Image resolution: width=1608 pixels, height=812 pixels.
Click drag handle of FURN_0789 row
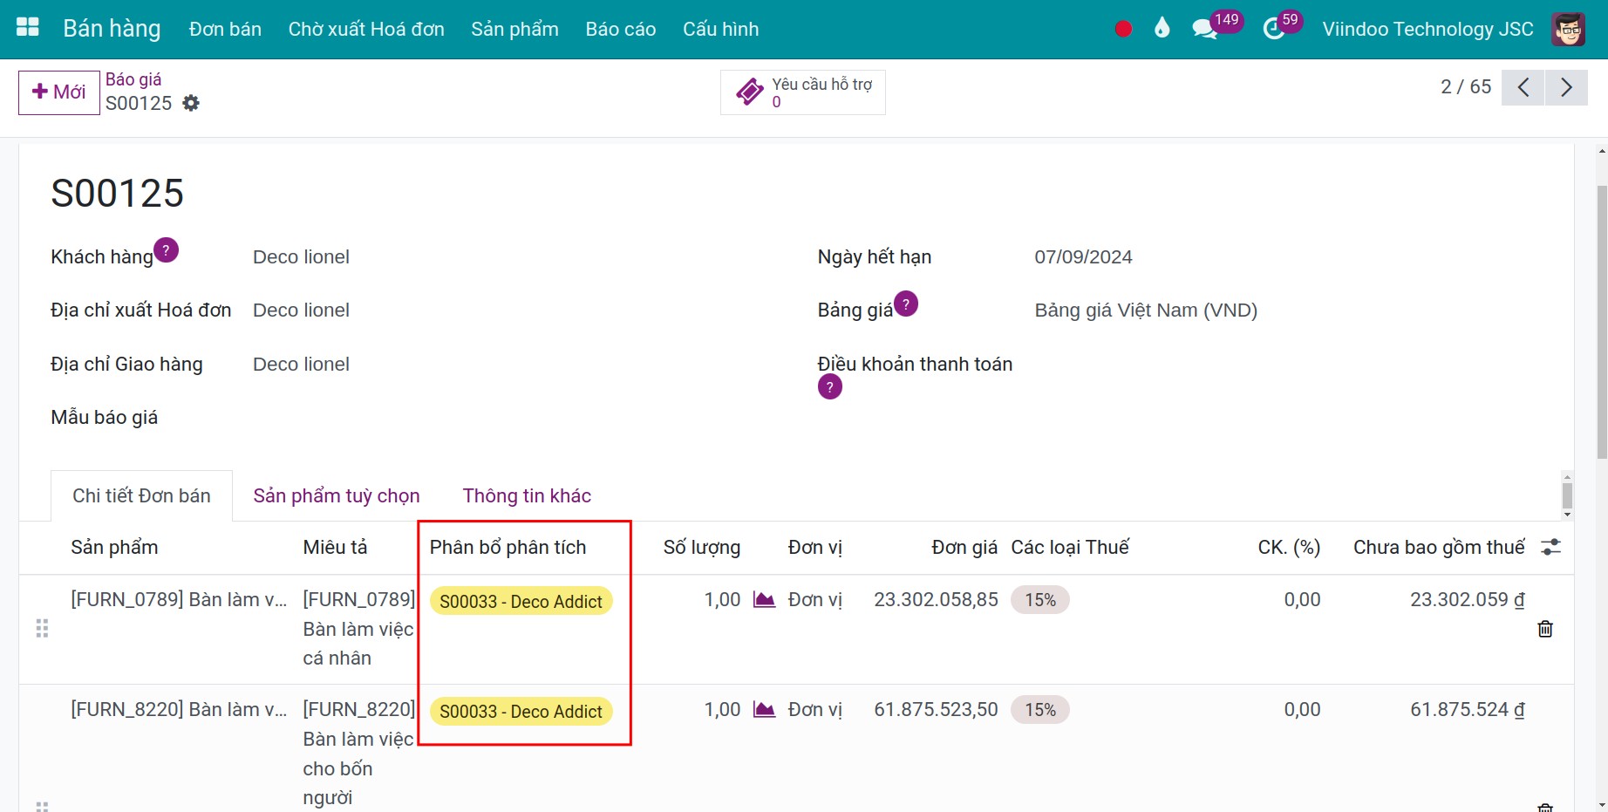[x=42, y=629]
